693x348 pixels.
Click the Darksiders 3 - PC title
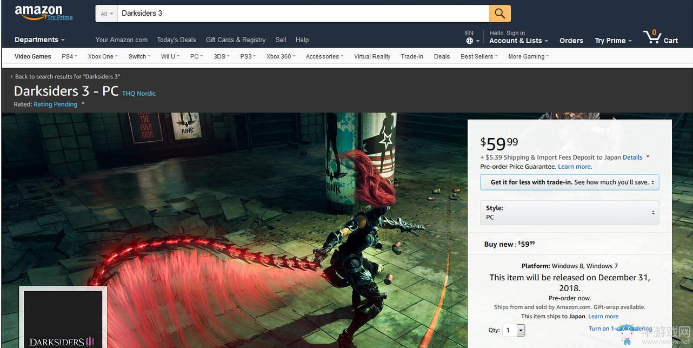(66, 91)
